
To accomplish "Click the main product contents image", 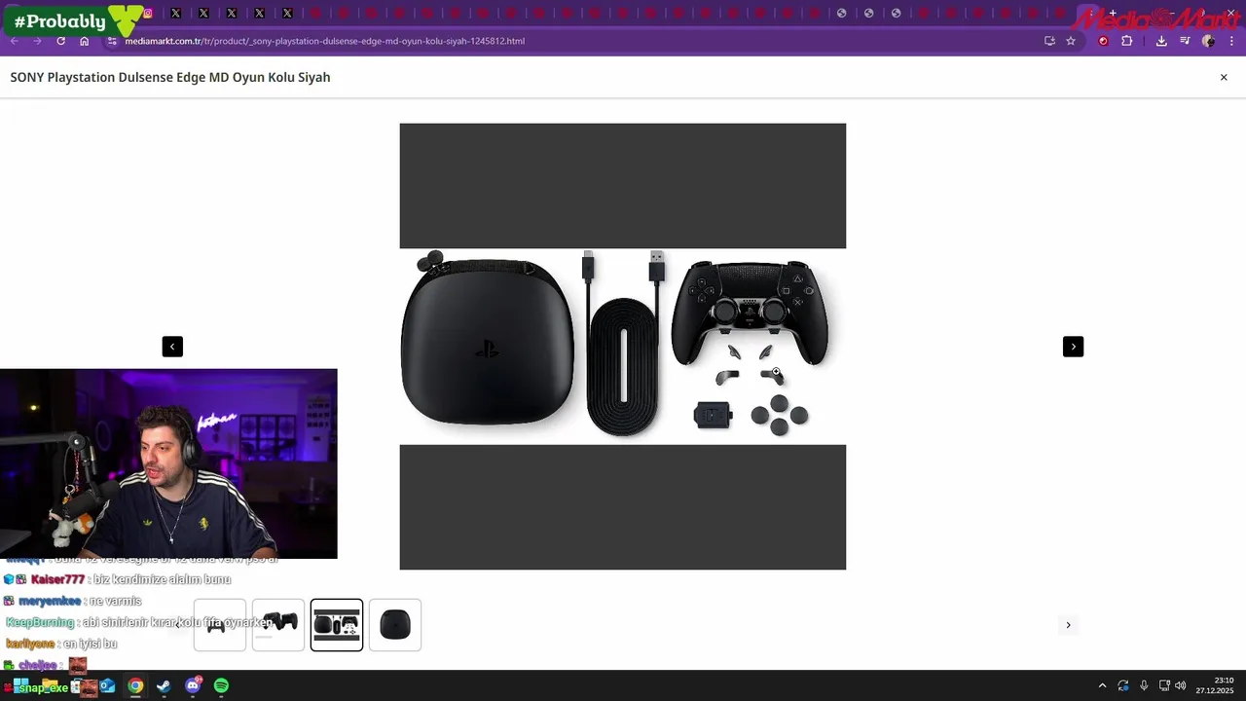I will pos(623,347).
